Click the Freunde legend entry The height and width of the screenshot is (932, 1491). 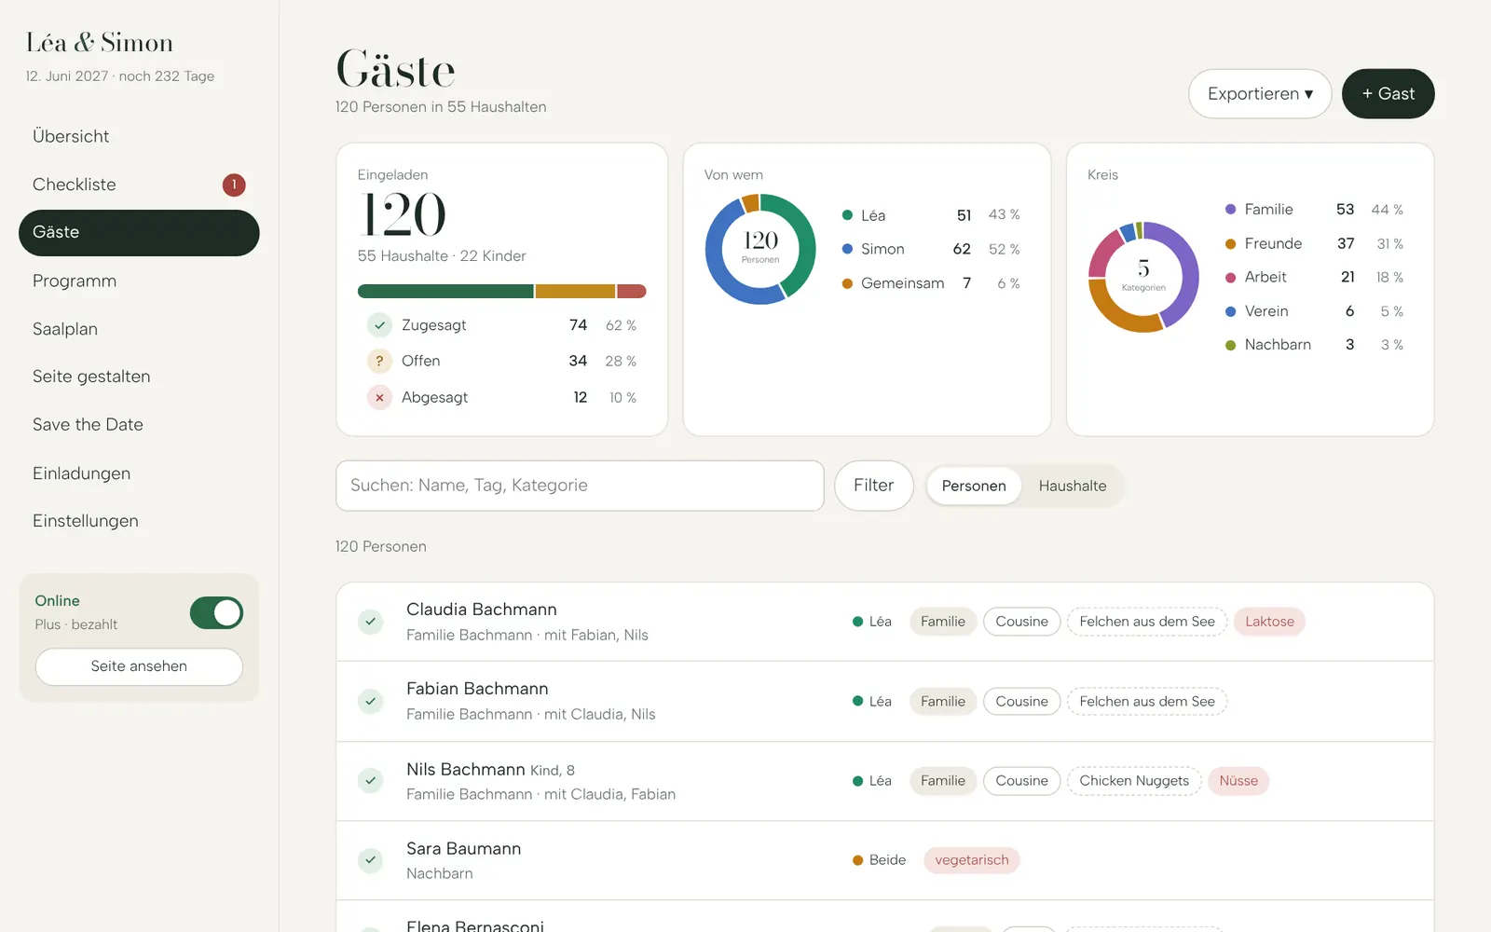point(1314,243)
